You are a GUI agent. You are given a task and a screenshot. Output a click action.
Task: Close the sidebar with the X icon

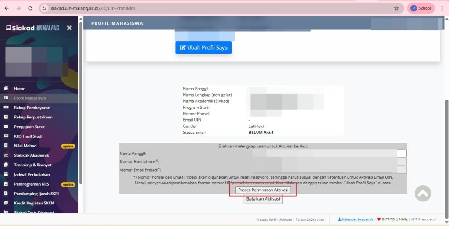click(69, 28)
